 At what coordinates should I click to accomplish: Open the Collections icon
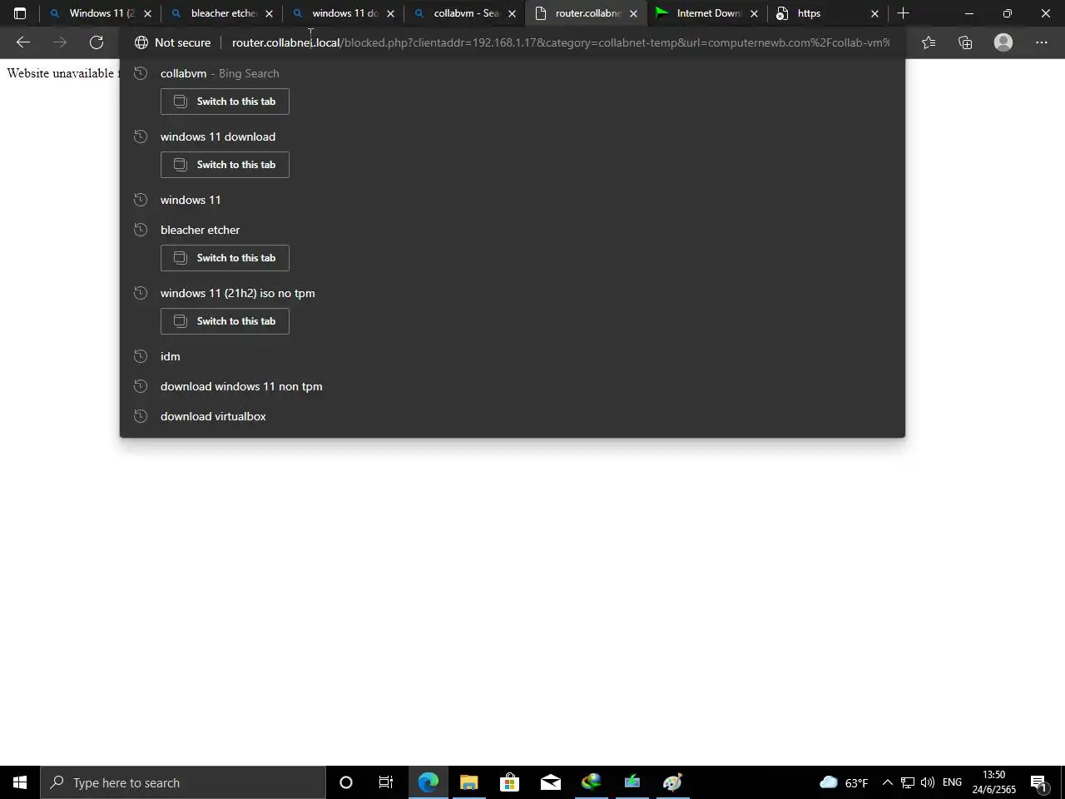[x=965, y=42]
